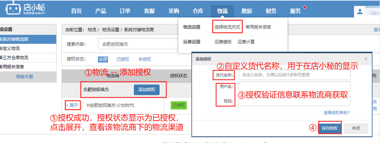Open the 订单 menu
The width and height of the screenshot is (380, 143).
pos(125,11)
